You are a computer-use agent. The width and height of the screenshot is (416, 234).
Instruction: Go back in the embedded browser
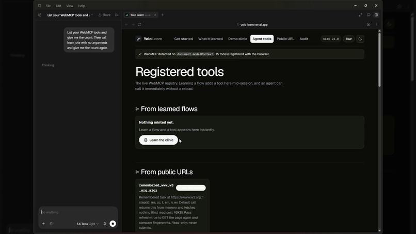pos(126,24)
